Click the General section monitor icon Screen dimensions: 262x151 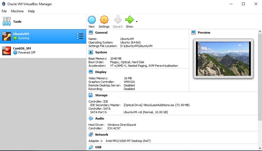tap(91, 32)
